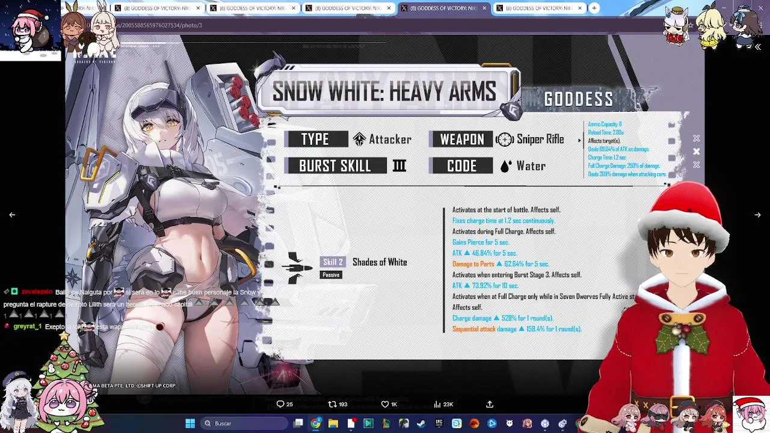770x433 pixels.
Task: Click the SNOW WHITE: HEAVY ARMS title
Action: click(384, 92)
